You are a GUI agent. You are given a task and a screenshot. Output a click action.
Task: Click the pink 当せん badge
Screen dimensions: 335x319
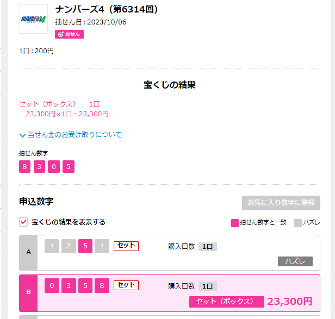pos(69,34)
